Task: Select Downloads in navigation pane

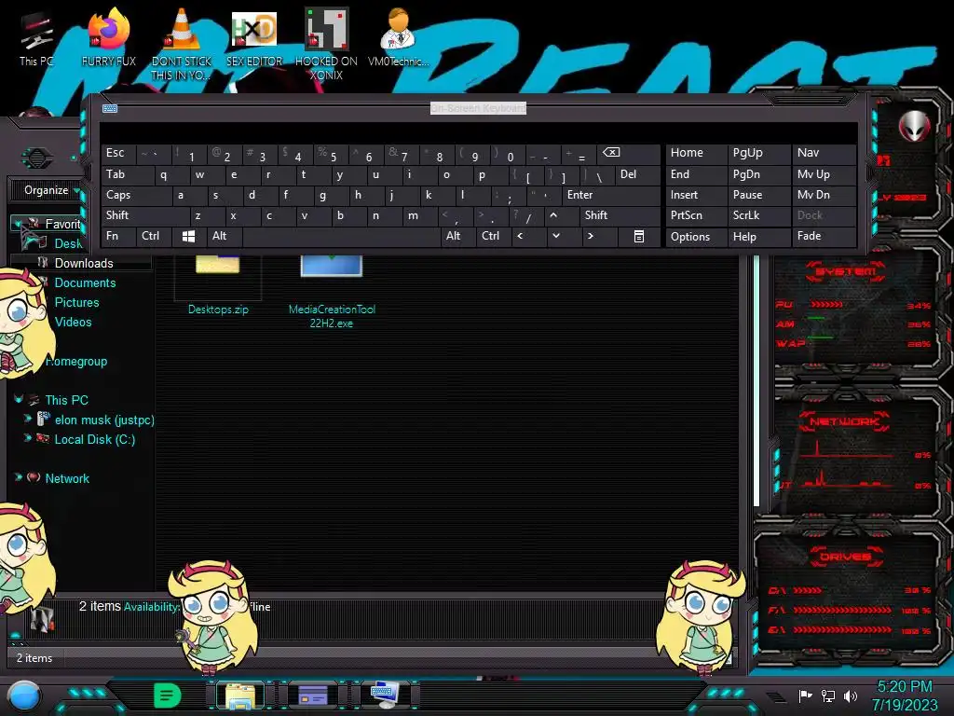Action: point(84,263)
